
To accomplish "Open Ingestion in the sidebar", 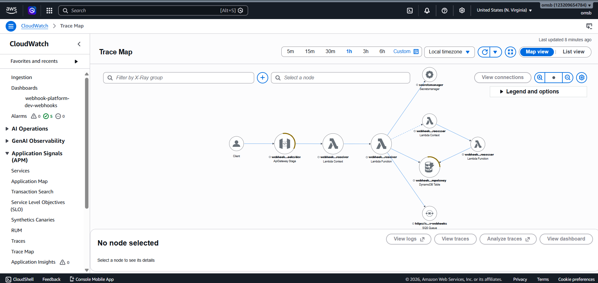I will point(22,77).
